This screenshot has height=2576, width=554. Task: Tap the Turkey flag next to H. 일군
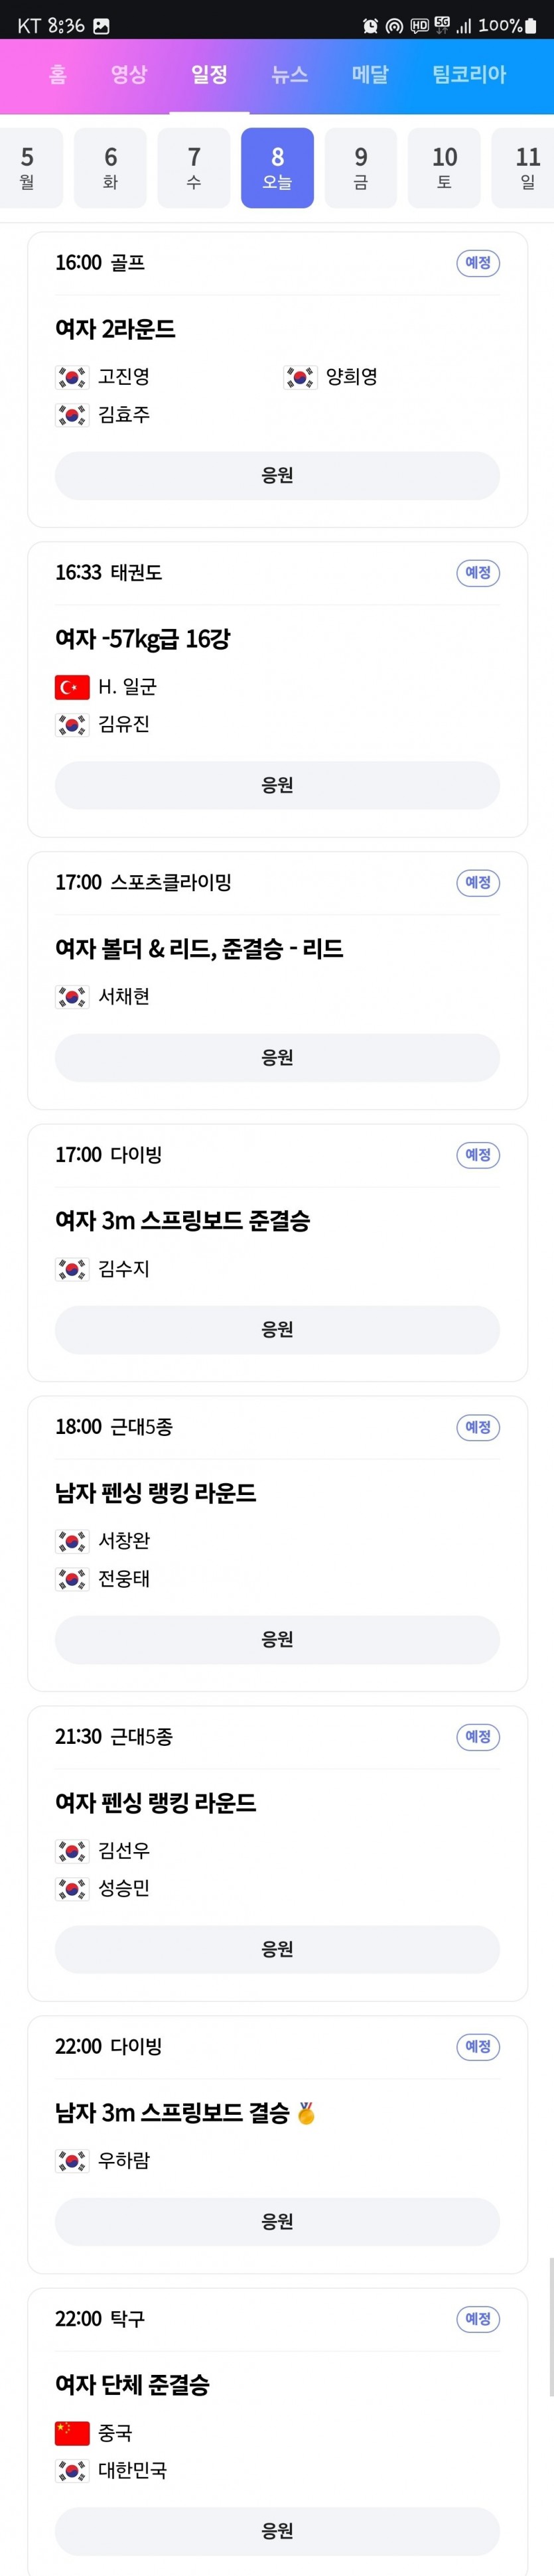click(x=72, y=687)
